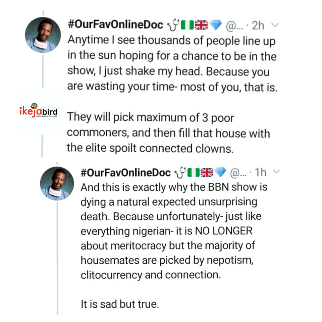This screenshot has width=322, height=322.
Task: Open the chevron dropdown on the 1h reply
Action: [x=277, y=172]
